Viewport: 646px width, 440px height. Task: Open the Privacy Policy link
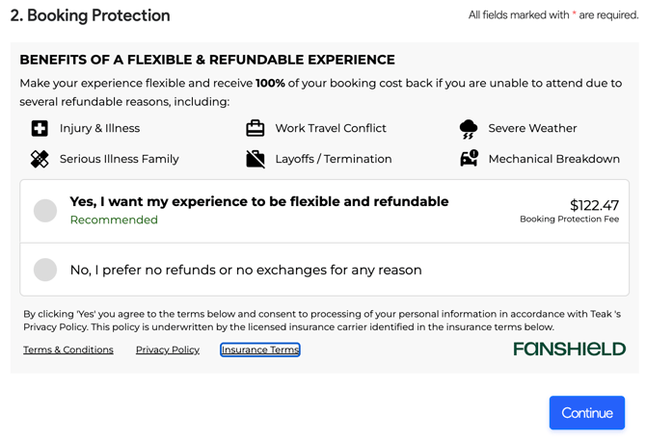pyautogui.click(x=168, y=350)
